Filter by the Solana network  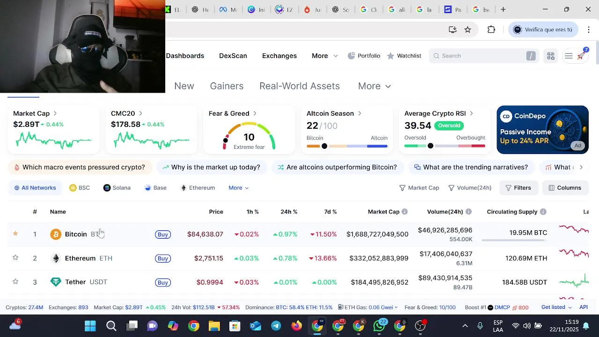tap(117, 188)
